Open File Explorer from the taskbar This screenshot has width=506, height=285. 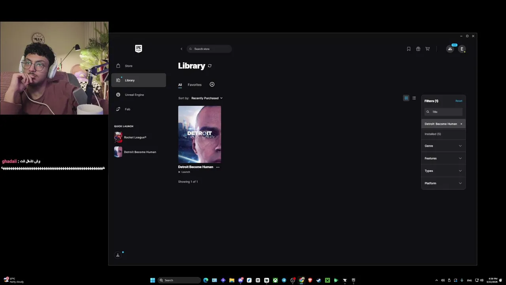tap(232, 280)
